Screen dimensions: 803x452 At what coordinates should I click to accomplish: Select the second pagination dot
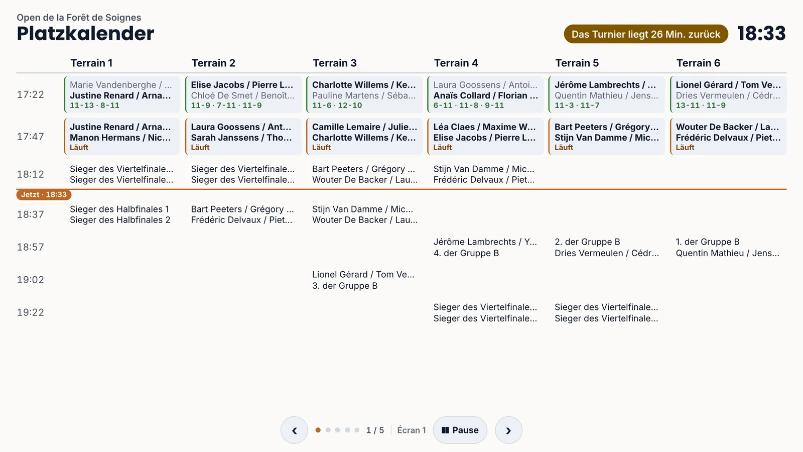[328, 430]
